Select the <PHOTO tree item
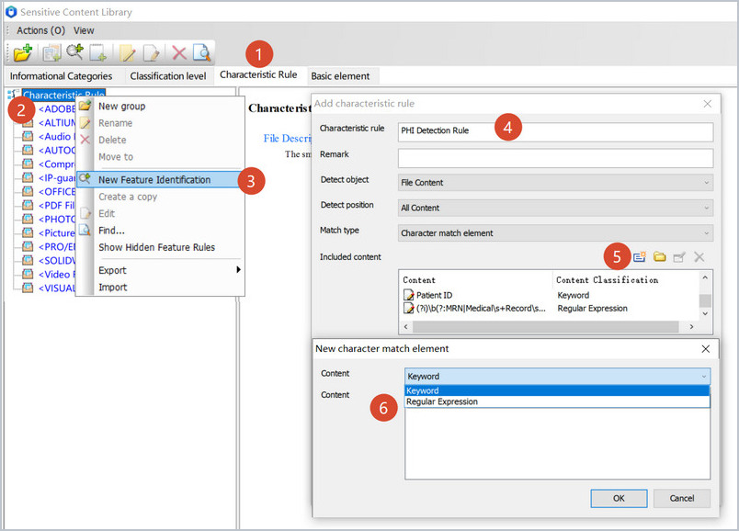Image resolution: width=739 pixels, height=531 pixels. coord(56,219)
